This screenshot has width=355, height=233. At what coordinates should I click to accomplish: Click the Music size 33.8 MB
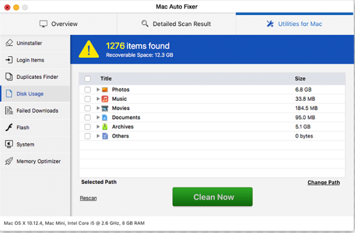(305, 99)
